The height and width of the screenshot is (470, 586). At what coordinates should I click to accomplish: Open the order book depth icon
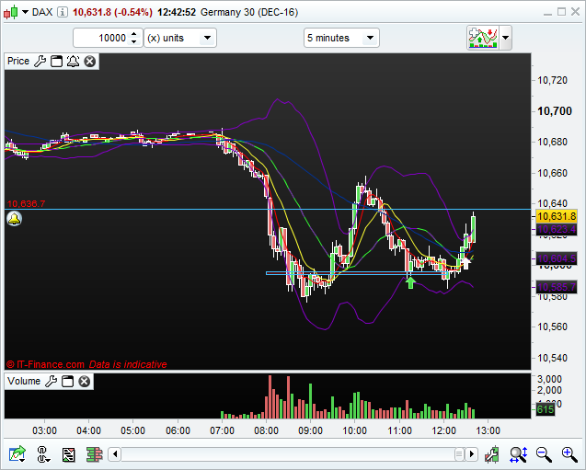(x=94, y=454)
